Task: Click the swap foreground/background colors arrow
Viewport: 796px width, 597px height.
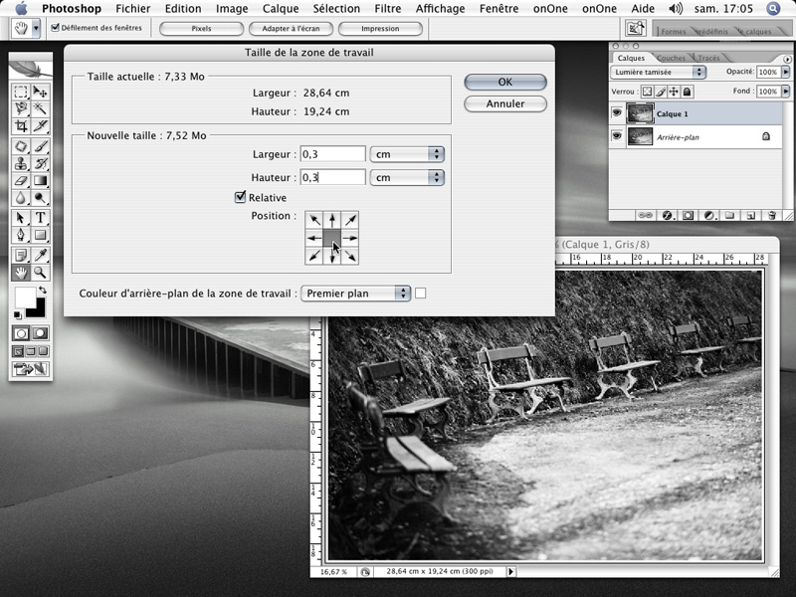Action: tap(43, 290)
